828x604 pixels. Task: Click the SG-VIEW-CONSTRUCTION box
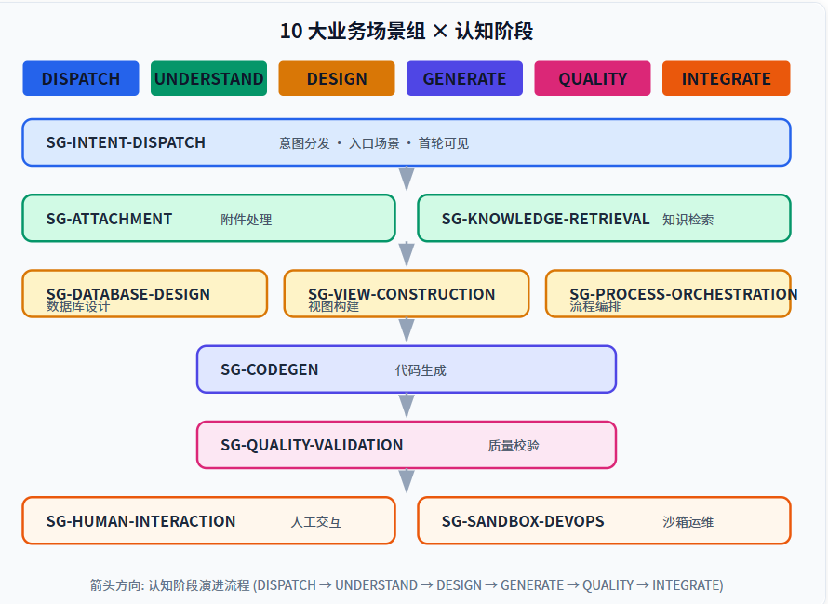point(406,294)
